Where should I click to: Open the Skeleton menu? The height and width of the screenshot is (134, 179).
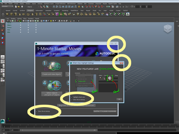point(80,4)
